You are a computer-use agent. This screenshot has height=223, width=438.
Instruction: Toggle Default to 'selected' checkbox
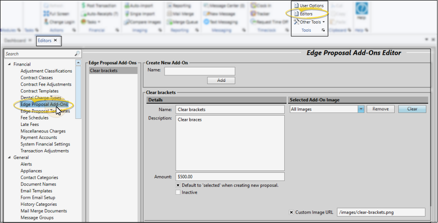[178, 185]
